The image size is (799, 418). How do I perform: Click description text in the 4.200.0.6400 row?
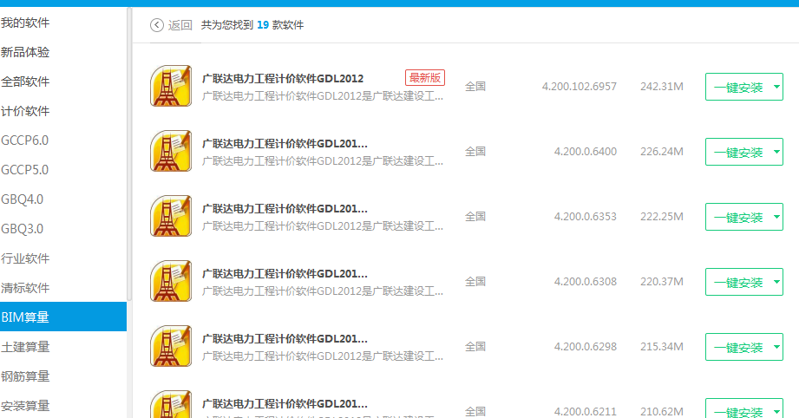(x=323, y=161)
